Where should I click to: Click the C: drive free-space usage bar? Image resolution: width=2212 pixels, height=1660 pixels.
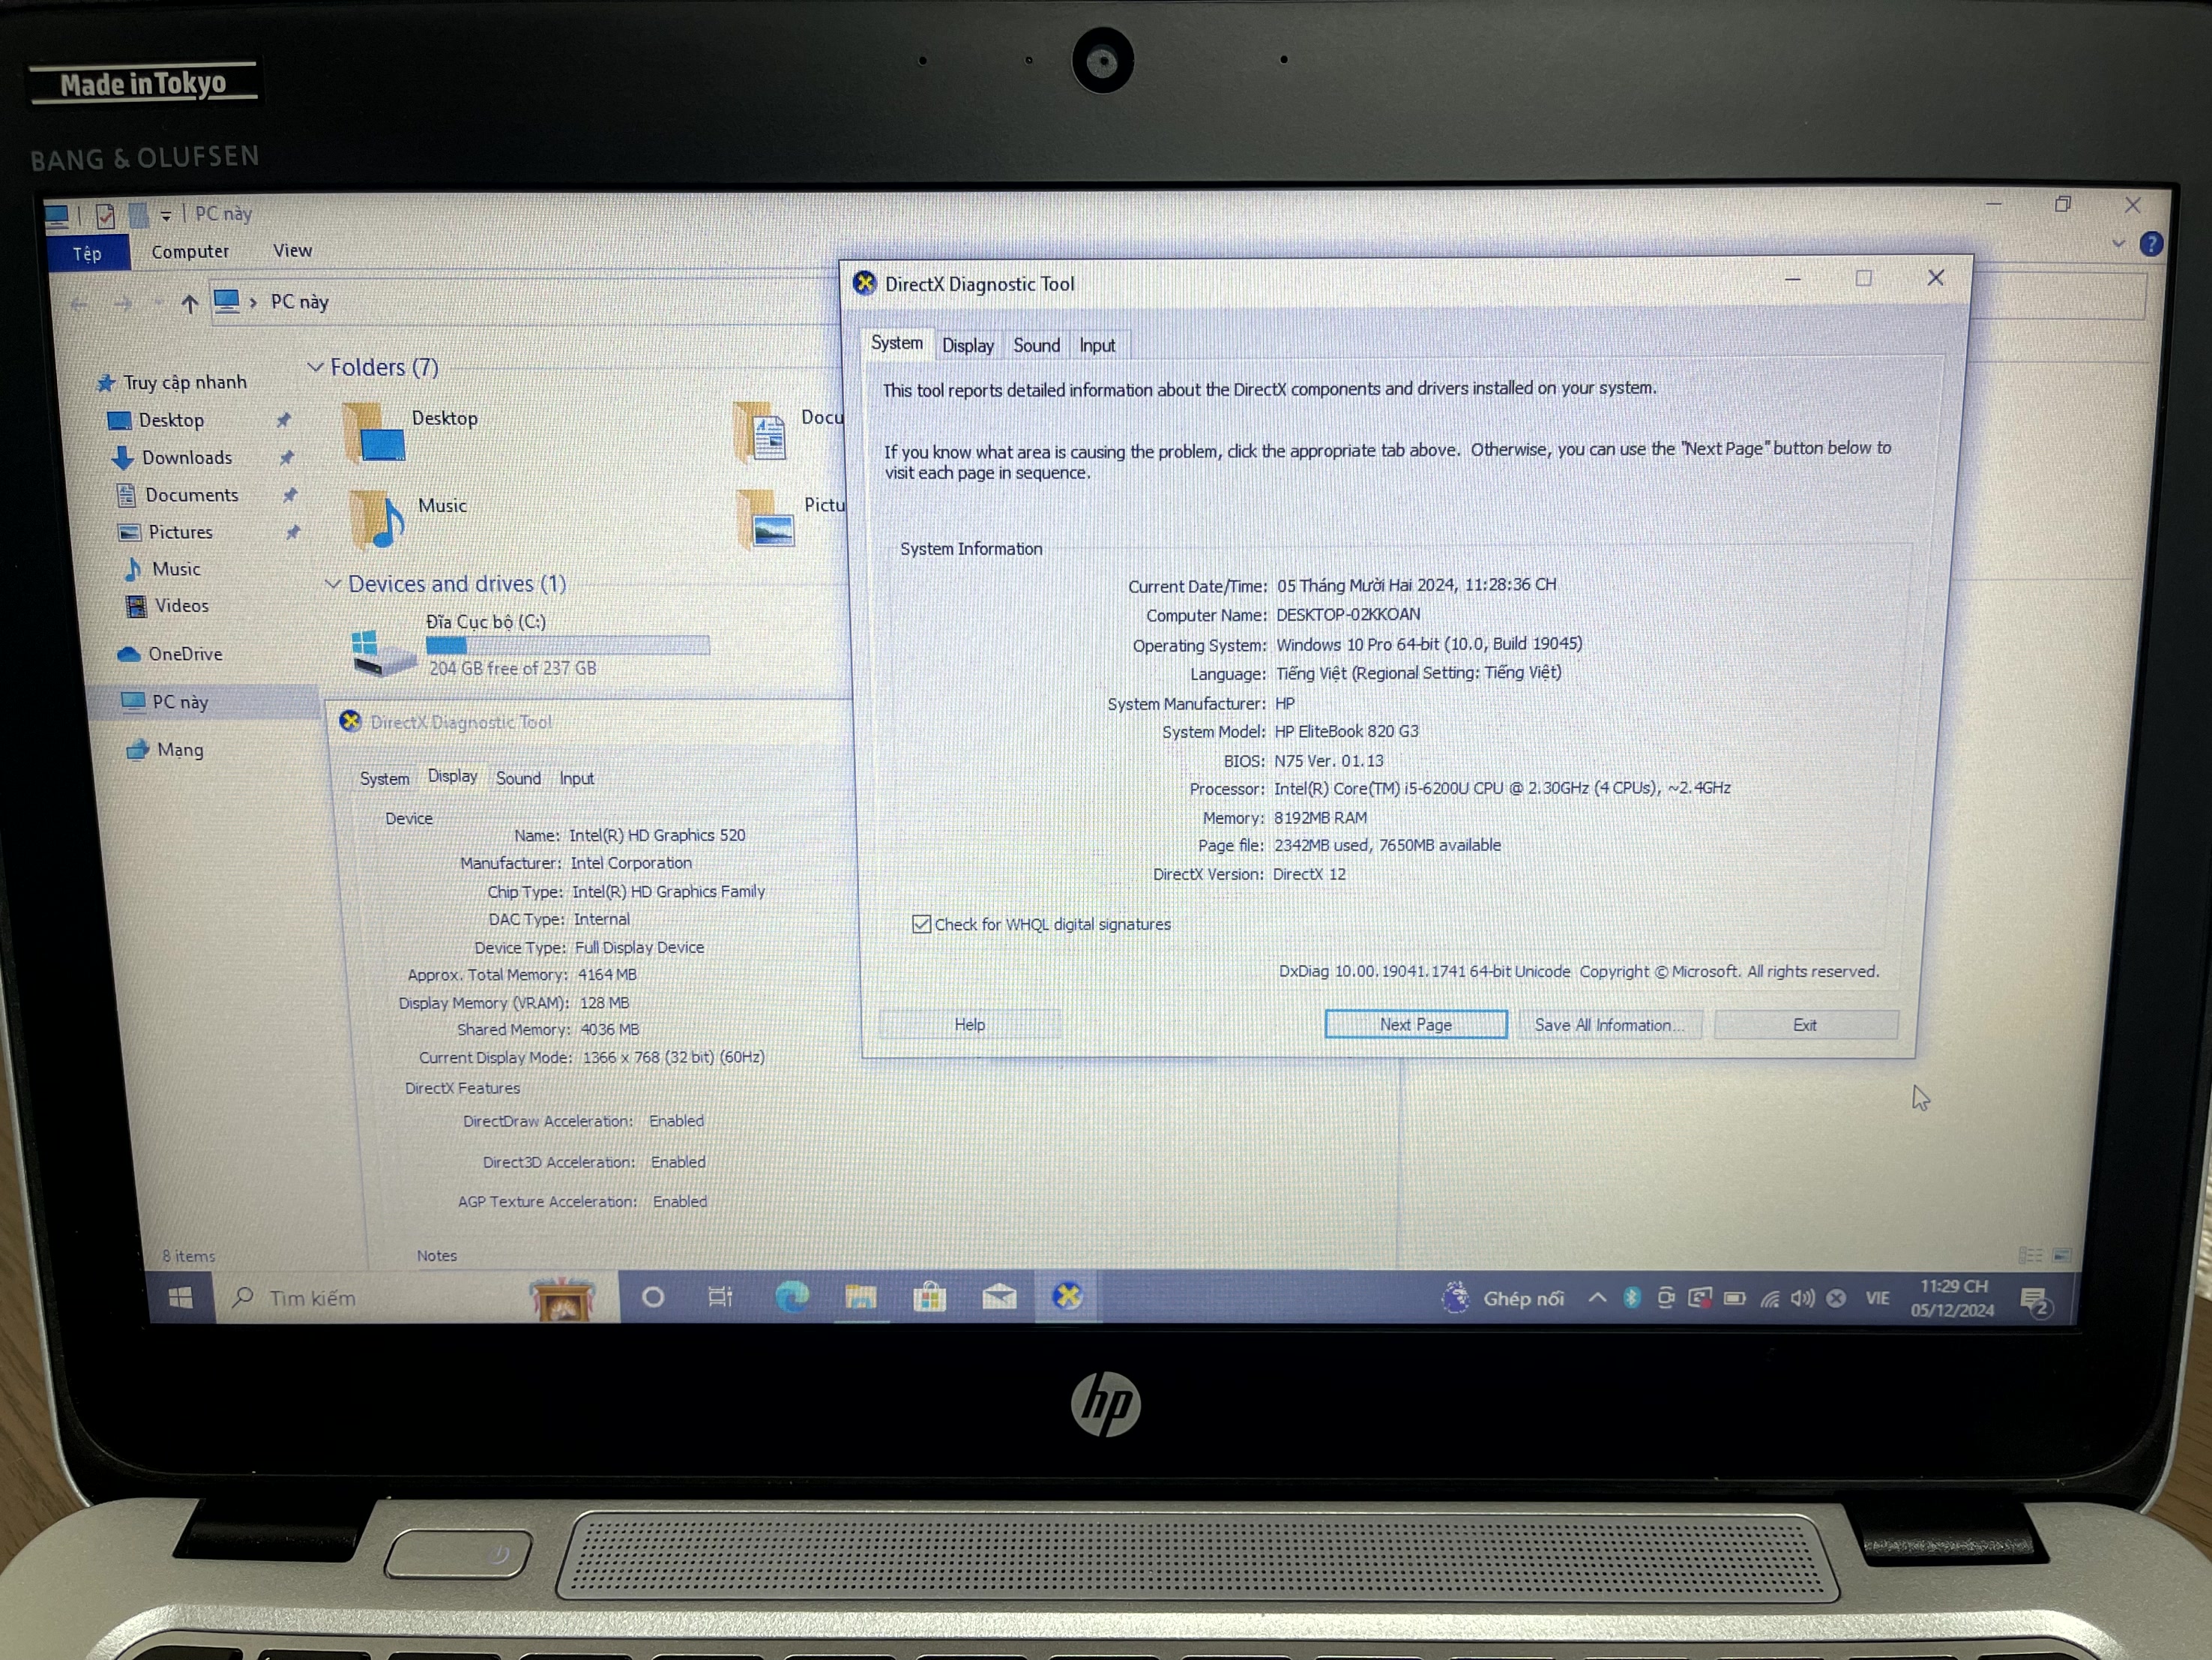point(568,646)
